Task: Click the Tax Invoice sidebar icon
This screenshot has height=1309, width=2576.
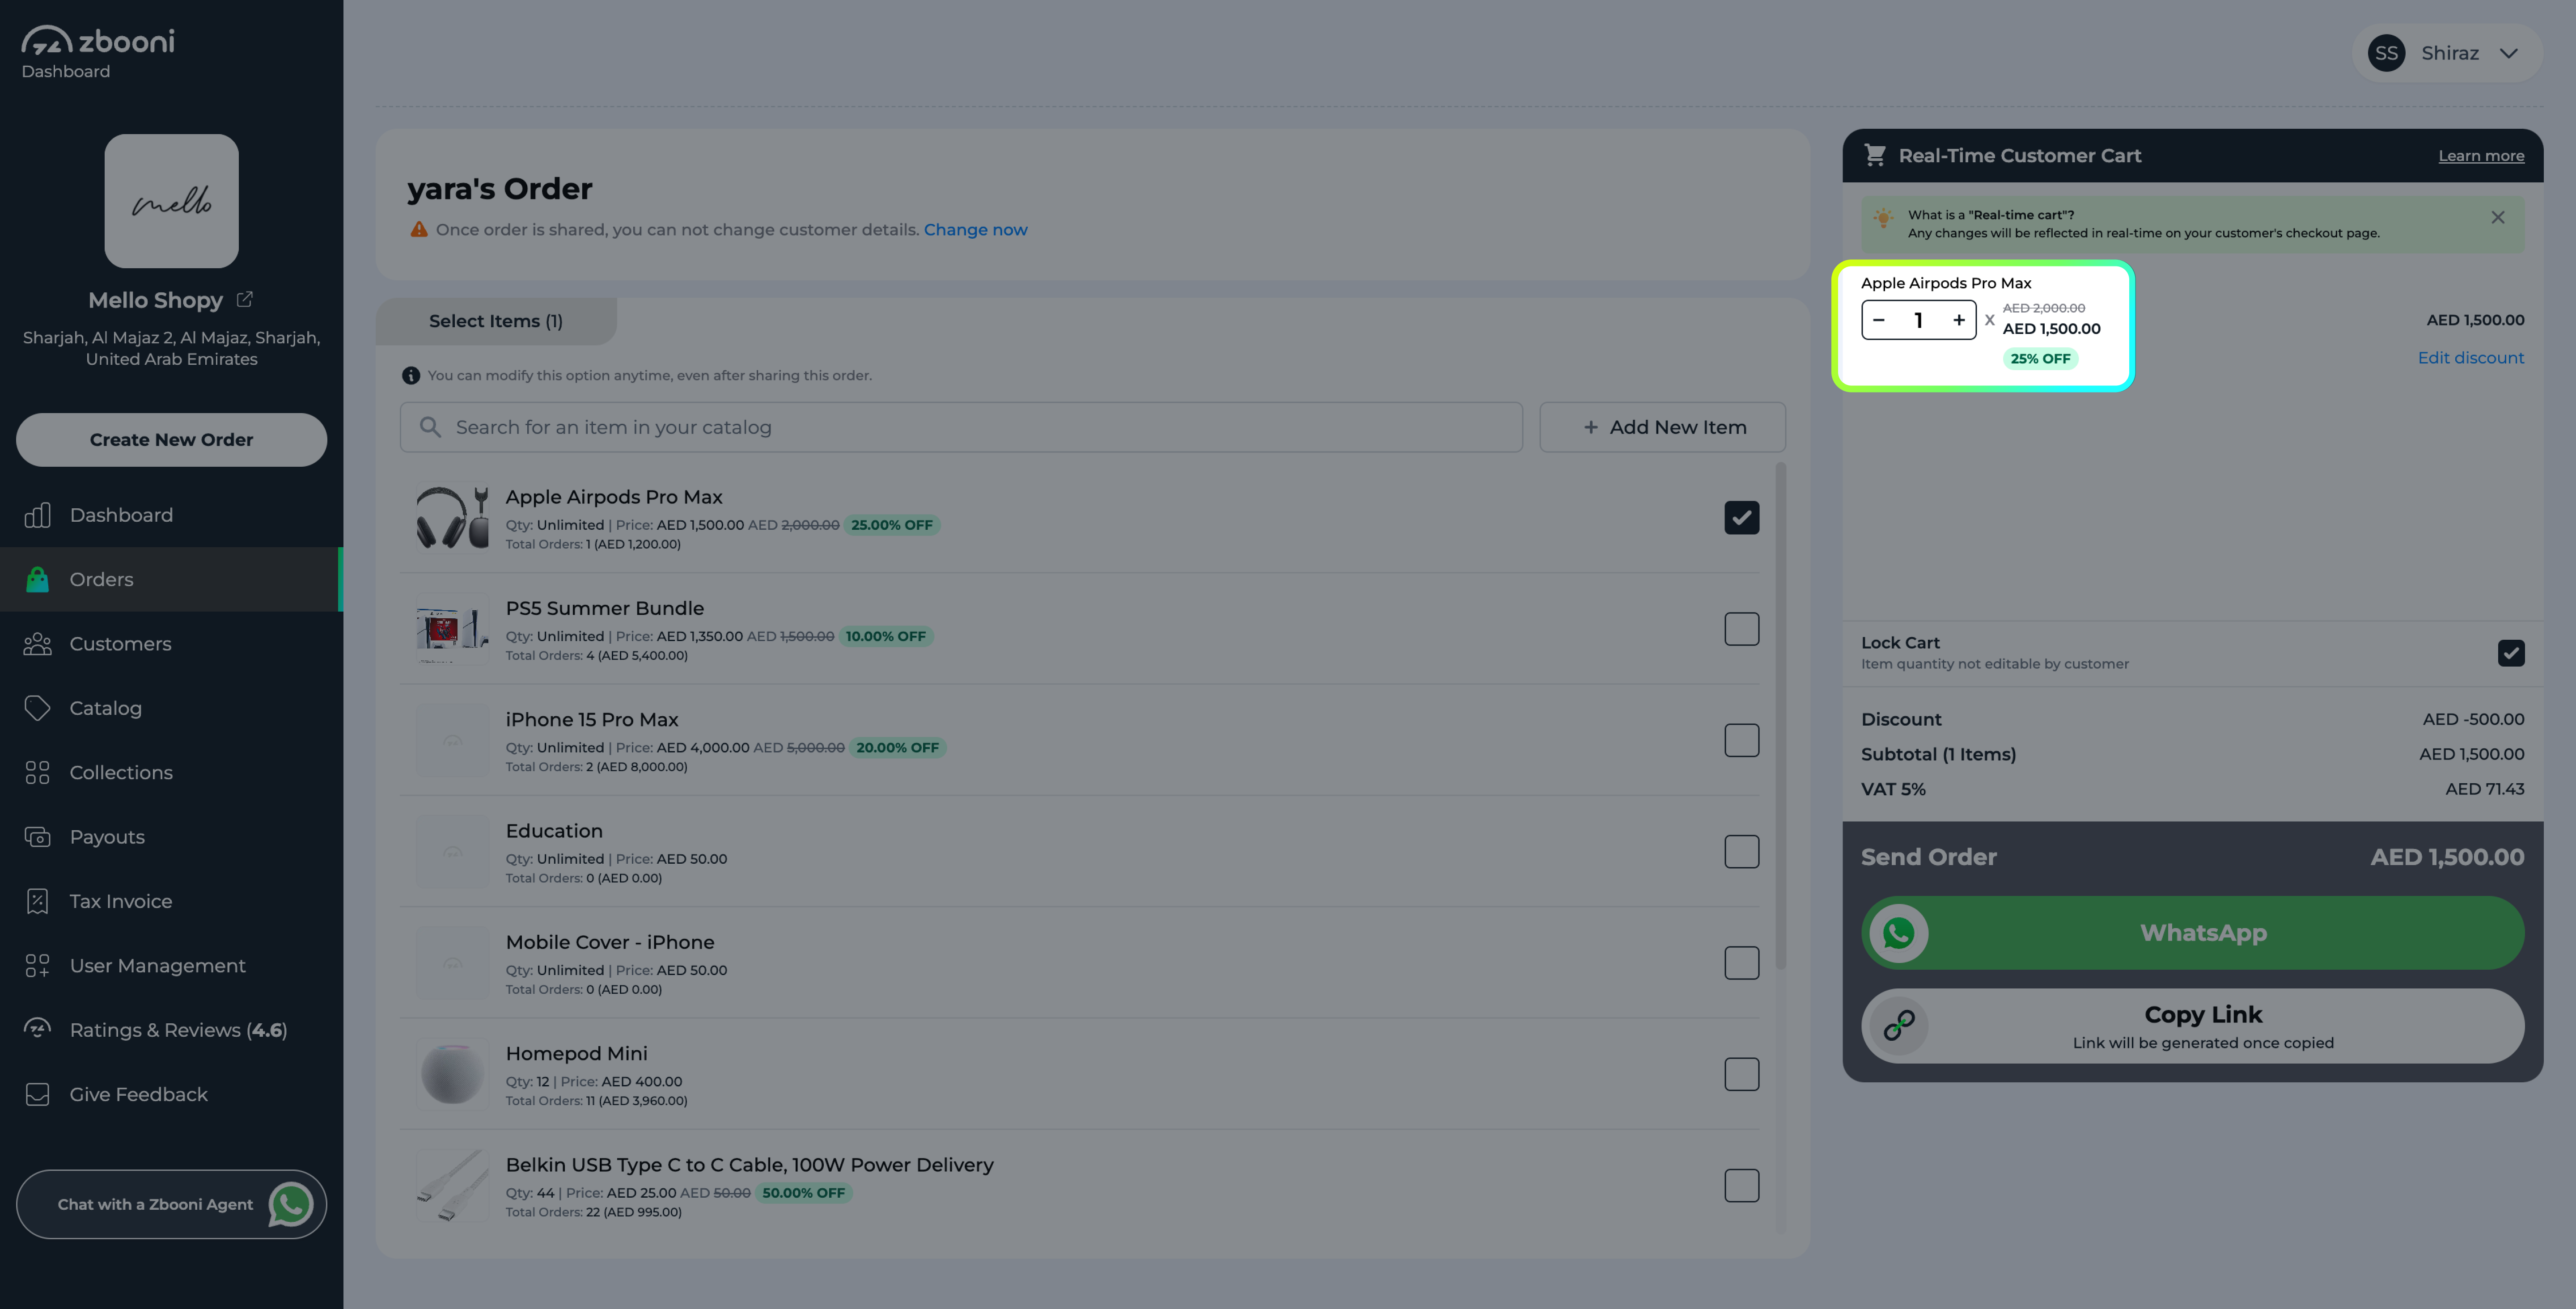Action: [x=37, y=901]
